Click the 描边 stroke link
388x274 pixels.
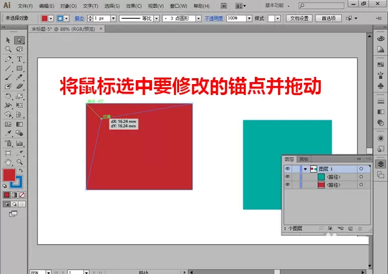[80, 18]
